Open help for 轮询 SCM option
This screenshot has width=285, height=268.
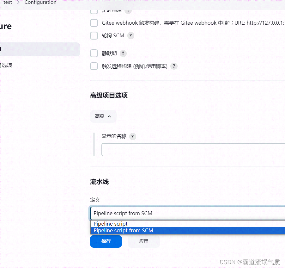point(130,35)
